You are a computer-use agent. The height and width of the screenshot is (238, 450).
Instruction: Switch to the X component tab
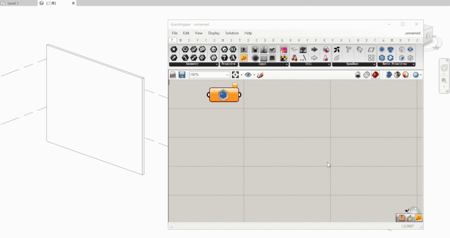tap(231, 40)
